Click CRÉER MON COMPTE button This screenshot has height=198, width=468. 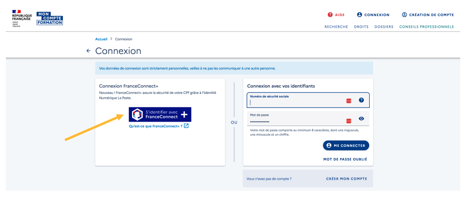coord(347,179)
